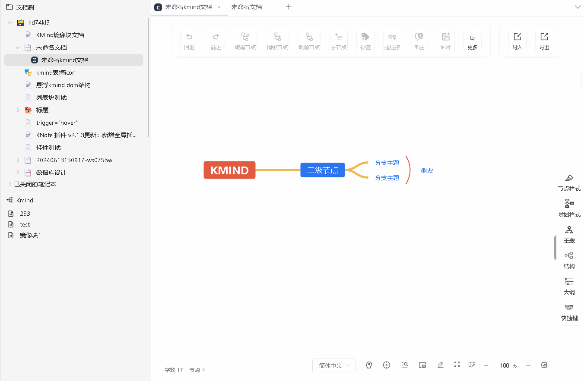Click the gear settings icon in bottom toolbar
Screen dimensions: 584x381
(544, 365)
